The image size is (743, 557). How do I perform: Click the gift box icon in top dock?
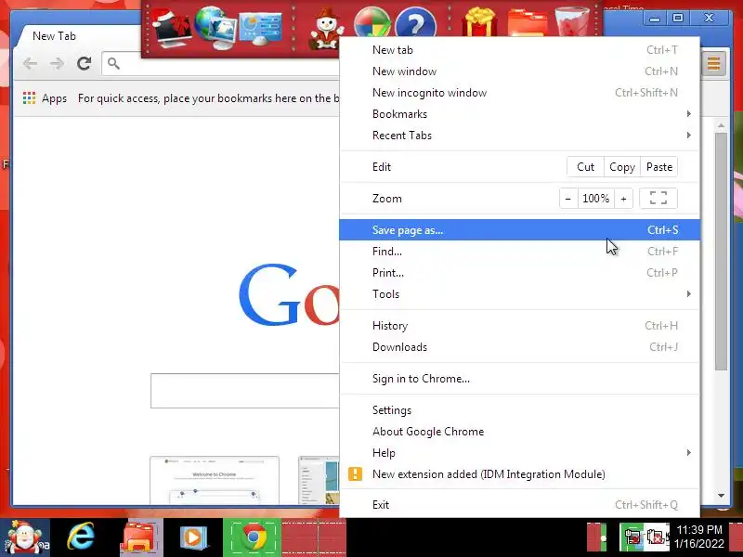tap(479, 22)
